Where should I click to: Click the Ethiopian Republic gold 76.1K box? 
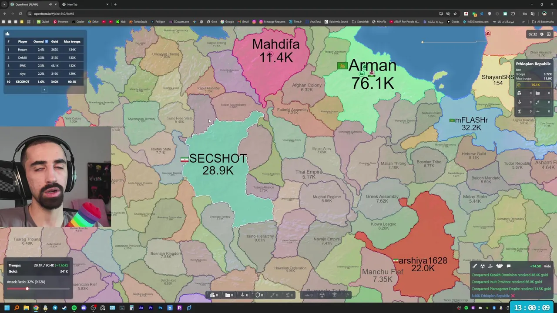point(534,85)
